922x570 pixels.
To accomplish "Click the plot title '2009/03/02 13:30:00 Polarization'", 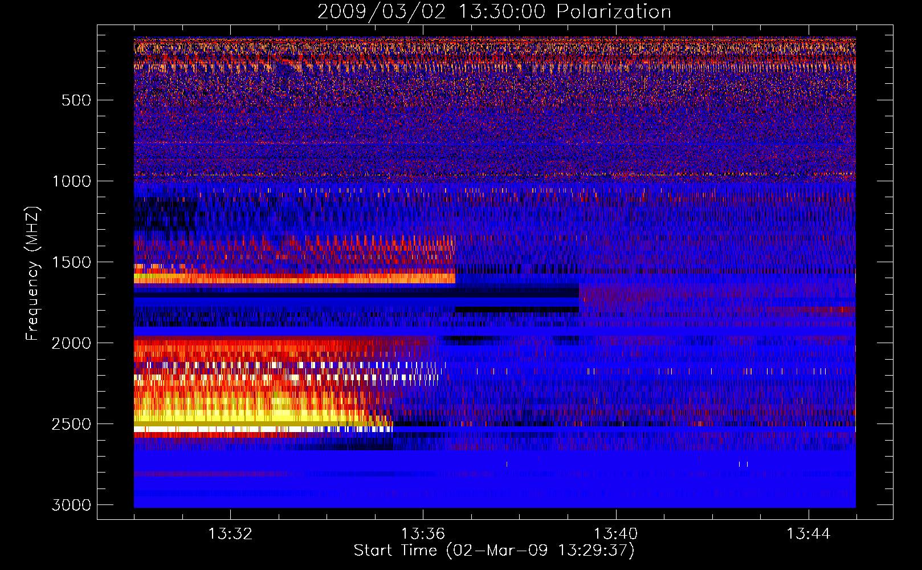I will coord(494,12).
